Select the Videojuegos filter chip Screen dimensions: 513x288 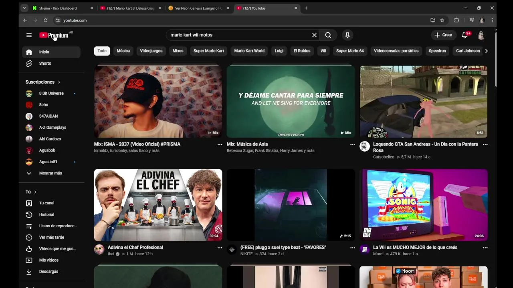(x=151, y=51)
